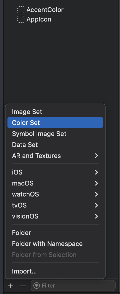Expand the AR and Textures submenu
This screenshot has height=294, width=120.
[55, 155]
